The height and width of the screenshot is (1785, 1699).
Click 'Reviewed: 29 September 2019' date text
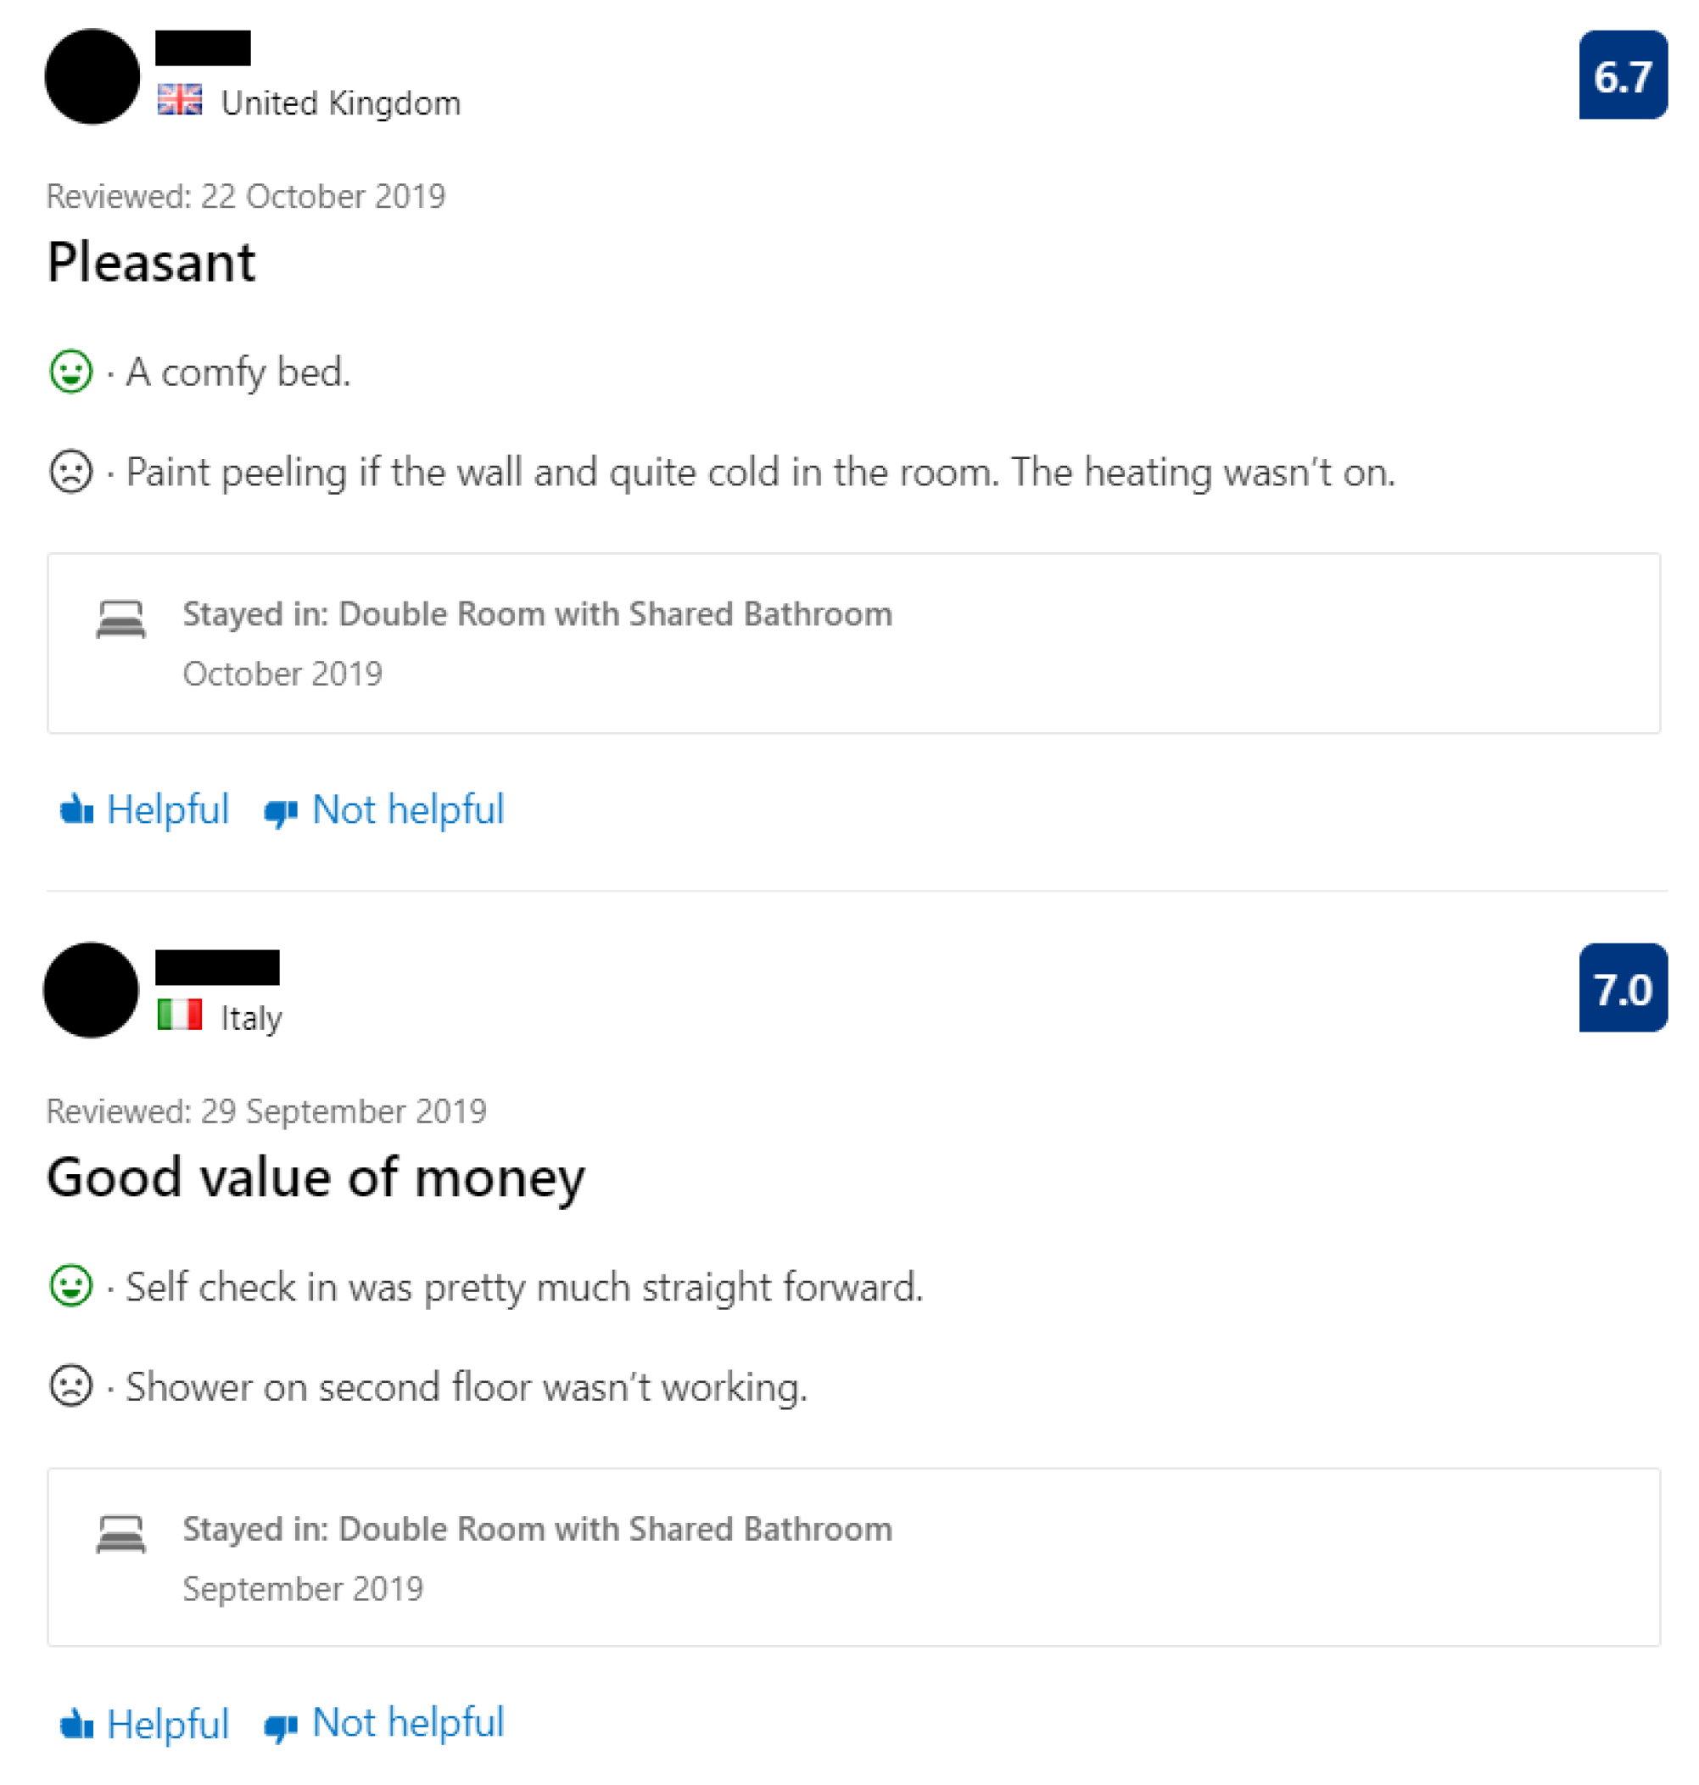(266, 1111)
